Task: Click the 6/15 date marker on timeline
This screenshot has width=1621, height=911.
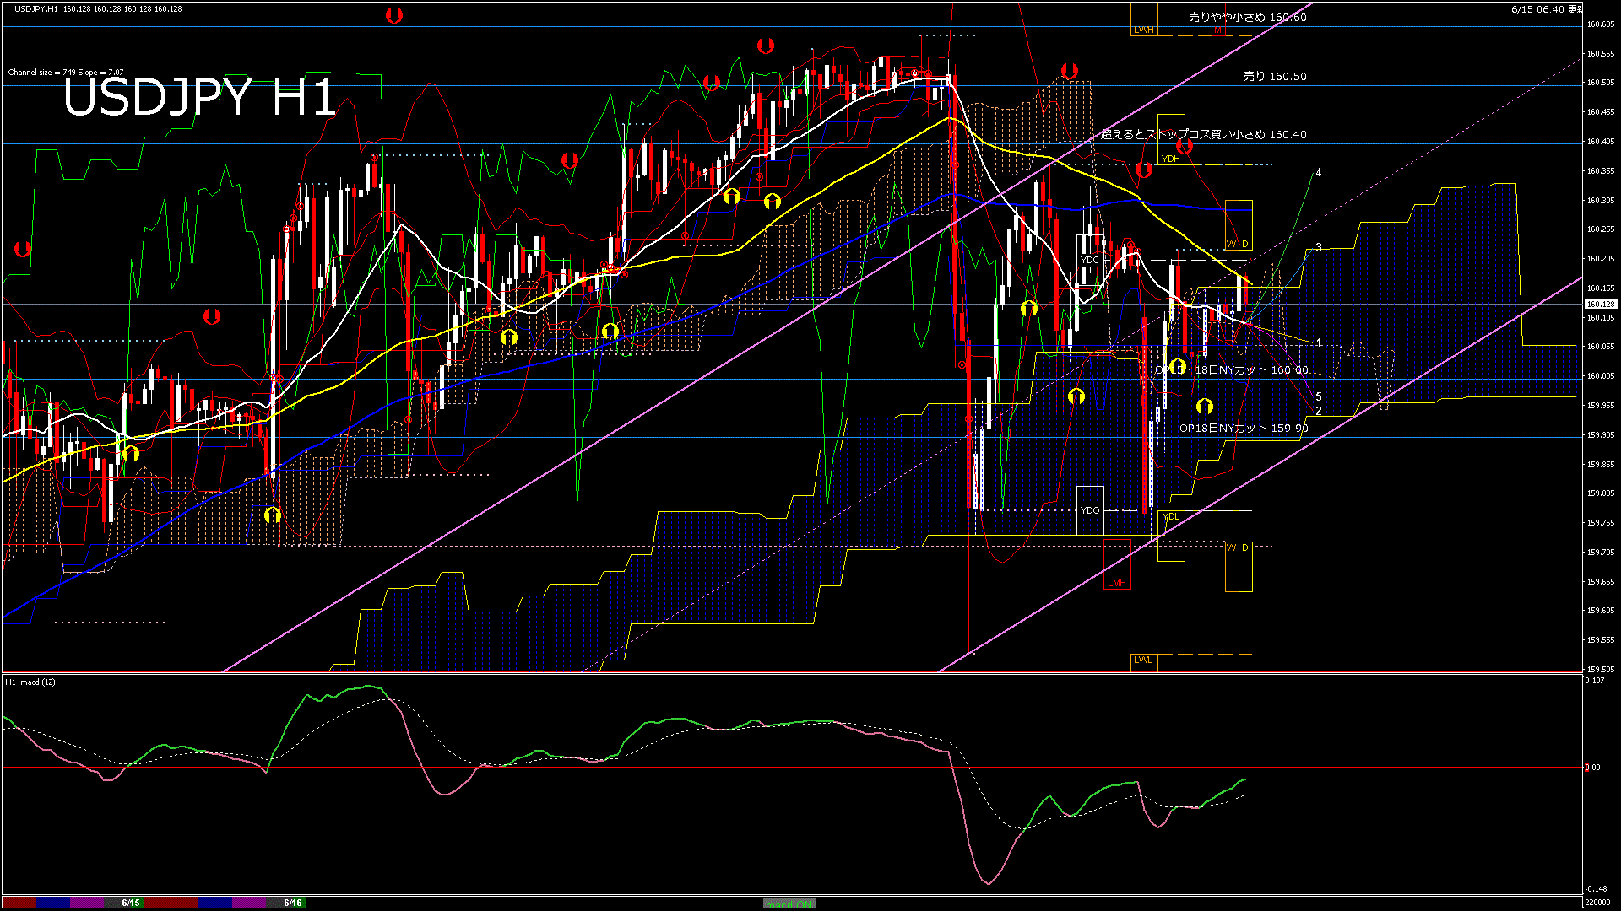Action: point(131,903)
